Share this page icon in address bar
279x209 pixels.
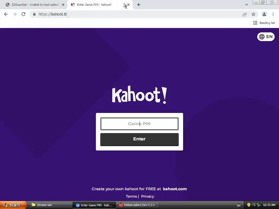tap(245, 14)
